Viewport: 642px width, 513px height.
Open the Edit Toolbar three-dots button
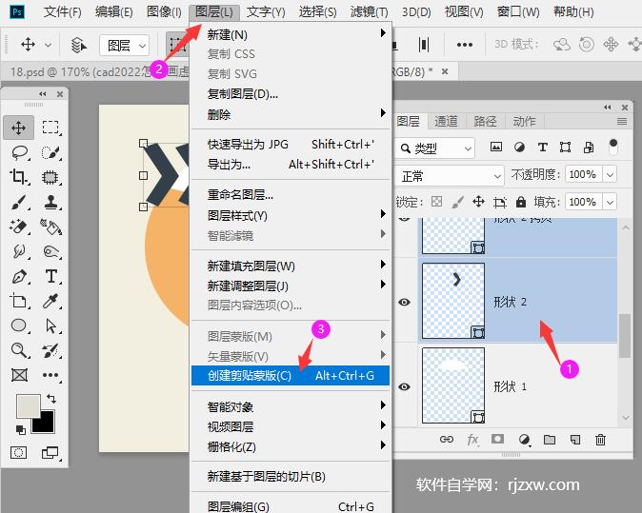click(50, 375)
